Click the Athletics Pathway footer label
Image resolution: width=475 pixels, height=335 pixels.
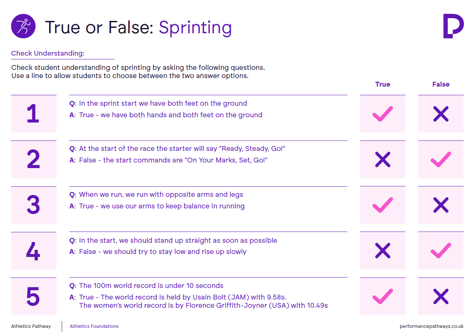pyautogui.click(x=31, y=326)
